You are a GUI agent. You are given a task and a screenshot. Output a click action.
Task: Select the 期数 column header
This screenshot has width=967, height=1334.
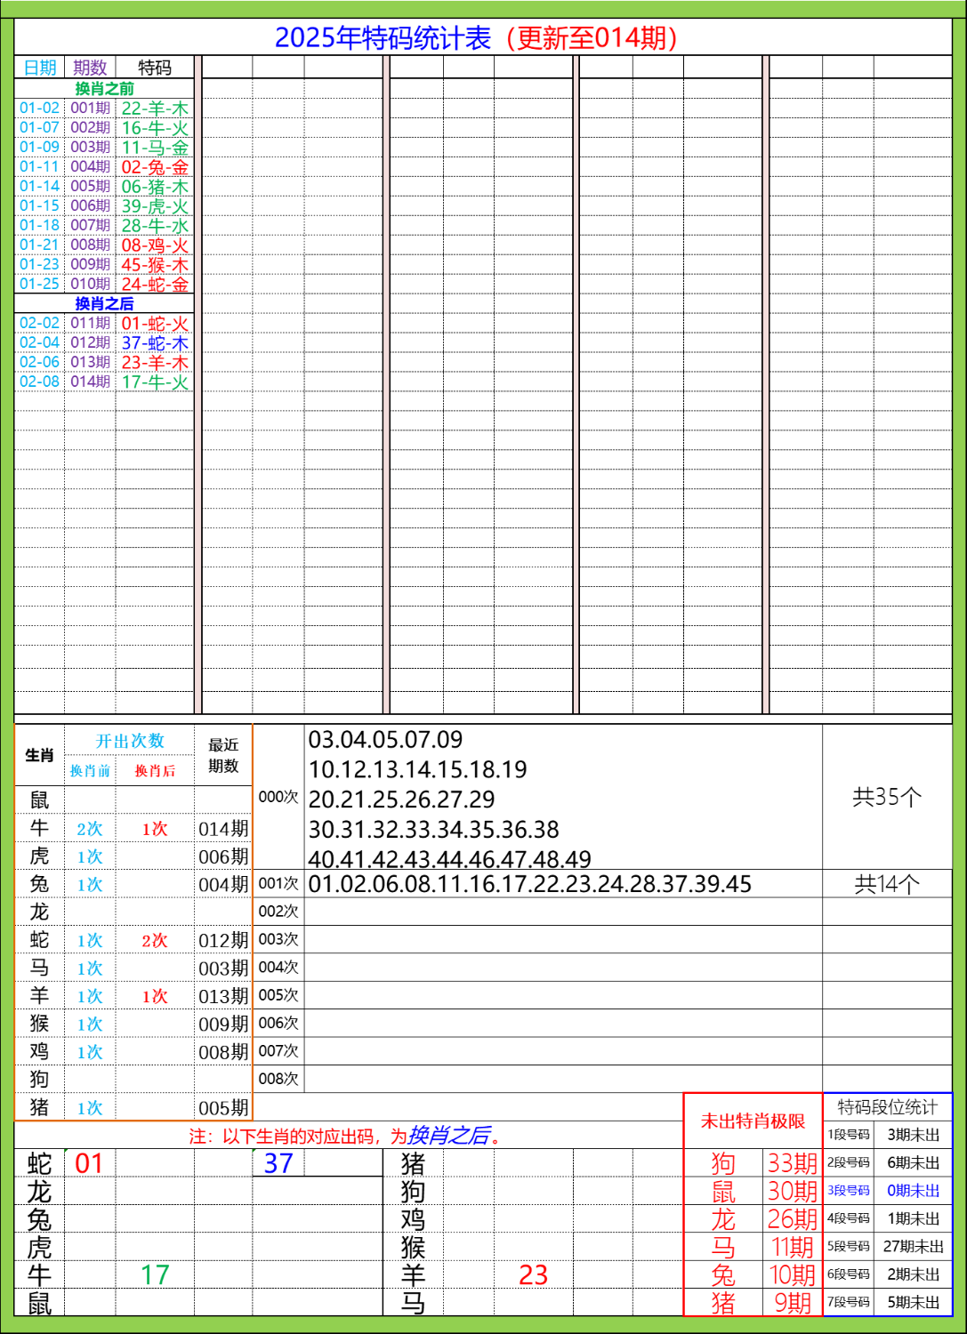point(89,66)
